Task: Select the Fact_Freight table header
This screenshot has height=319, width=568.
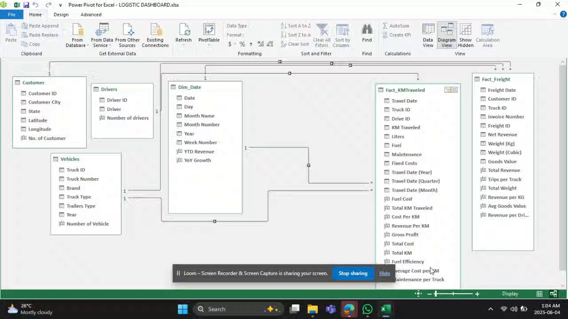Action: pos(503,79)
